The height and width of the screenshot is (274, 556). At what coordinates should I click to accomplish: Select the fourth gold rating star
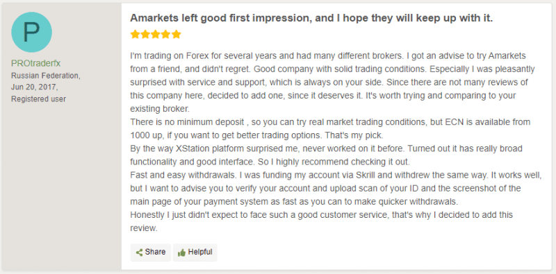tap(166, 35)
